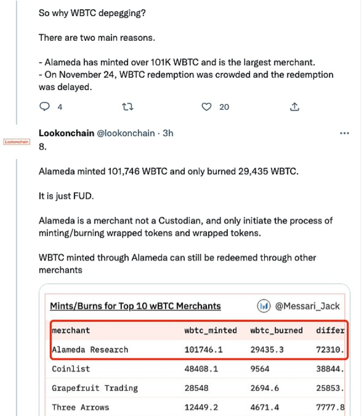Click the share icon under the first tweet
The height and width of the screenshot is (416, 363).
tap(295, 107)
